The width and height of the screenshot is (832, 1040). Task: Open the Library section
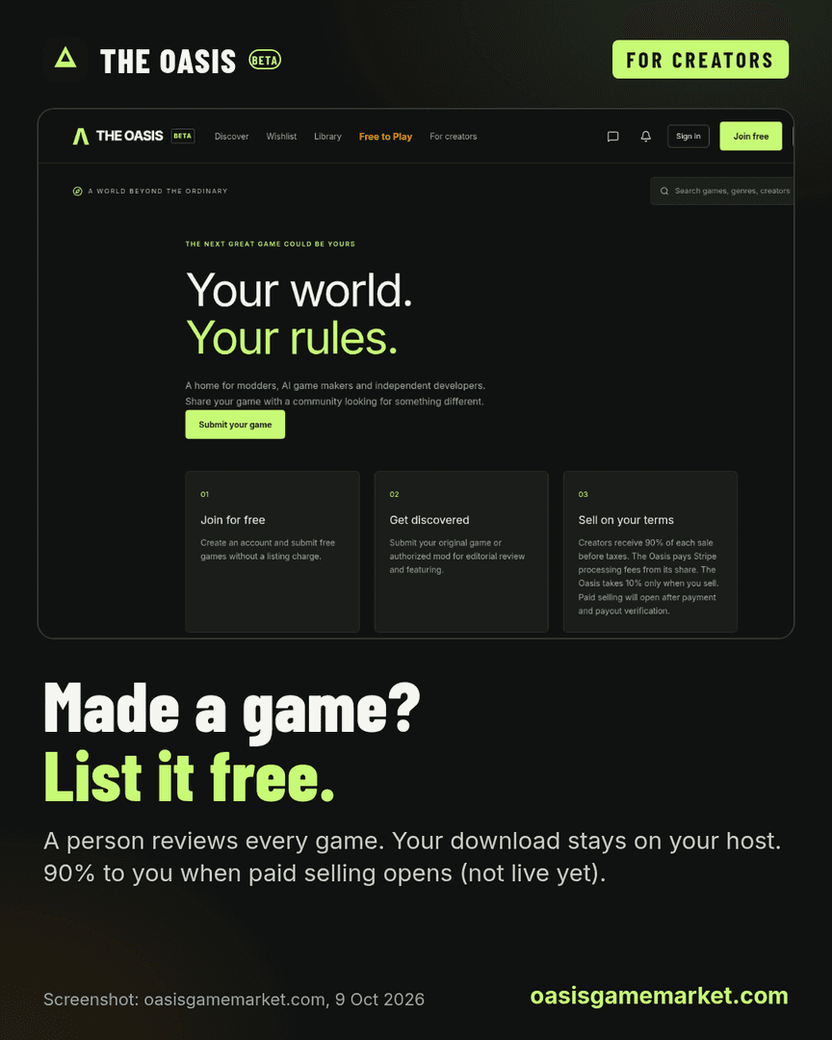point(327,137)
